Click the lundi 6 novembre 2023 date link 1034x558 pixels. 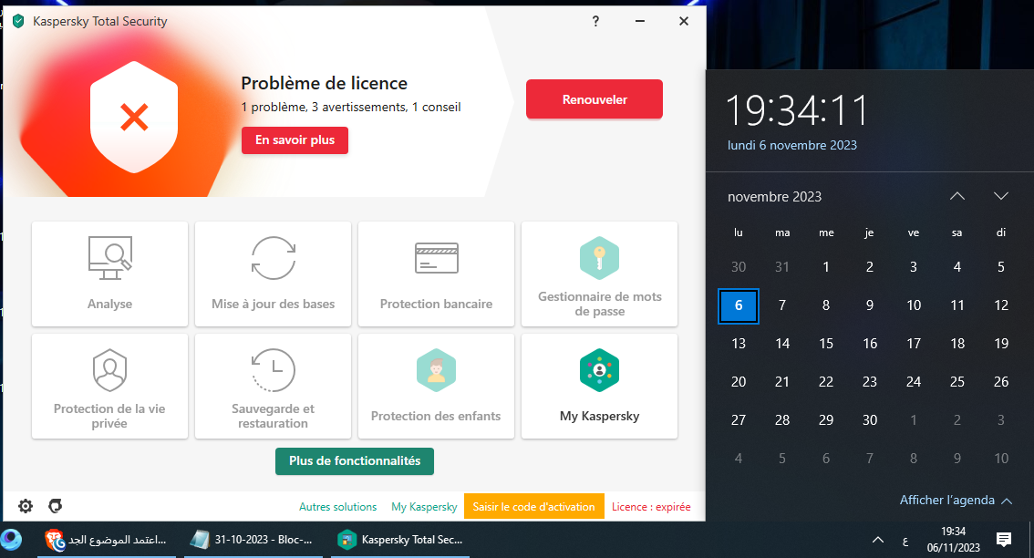tap(792, 145)
